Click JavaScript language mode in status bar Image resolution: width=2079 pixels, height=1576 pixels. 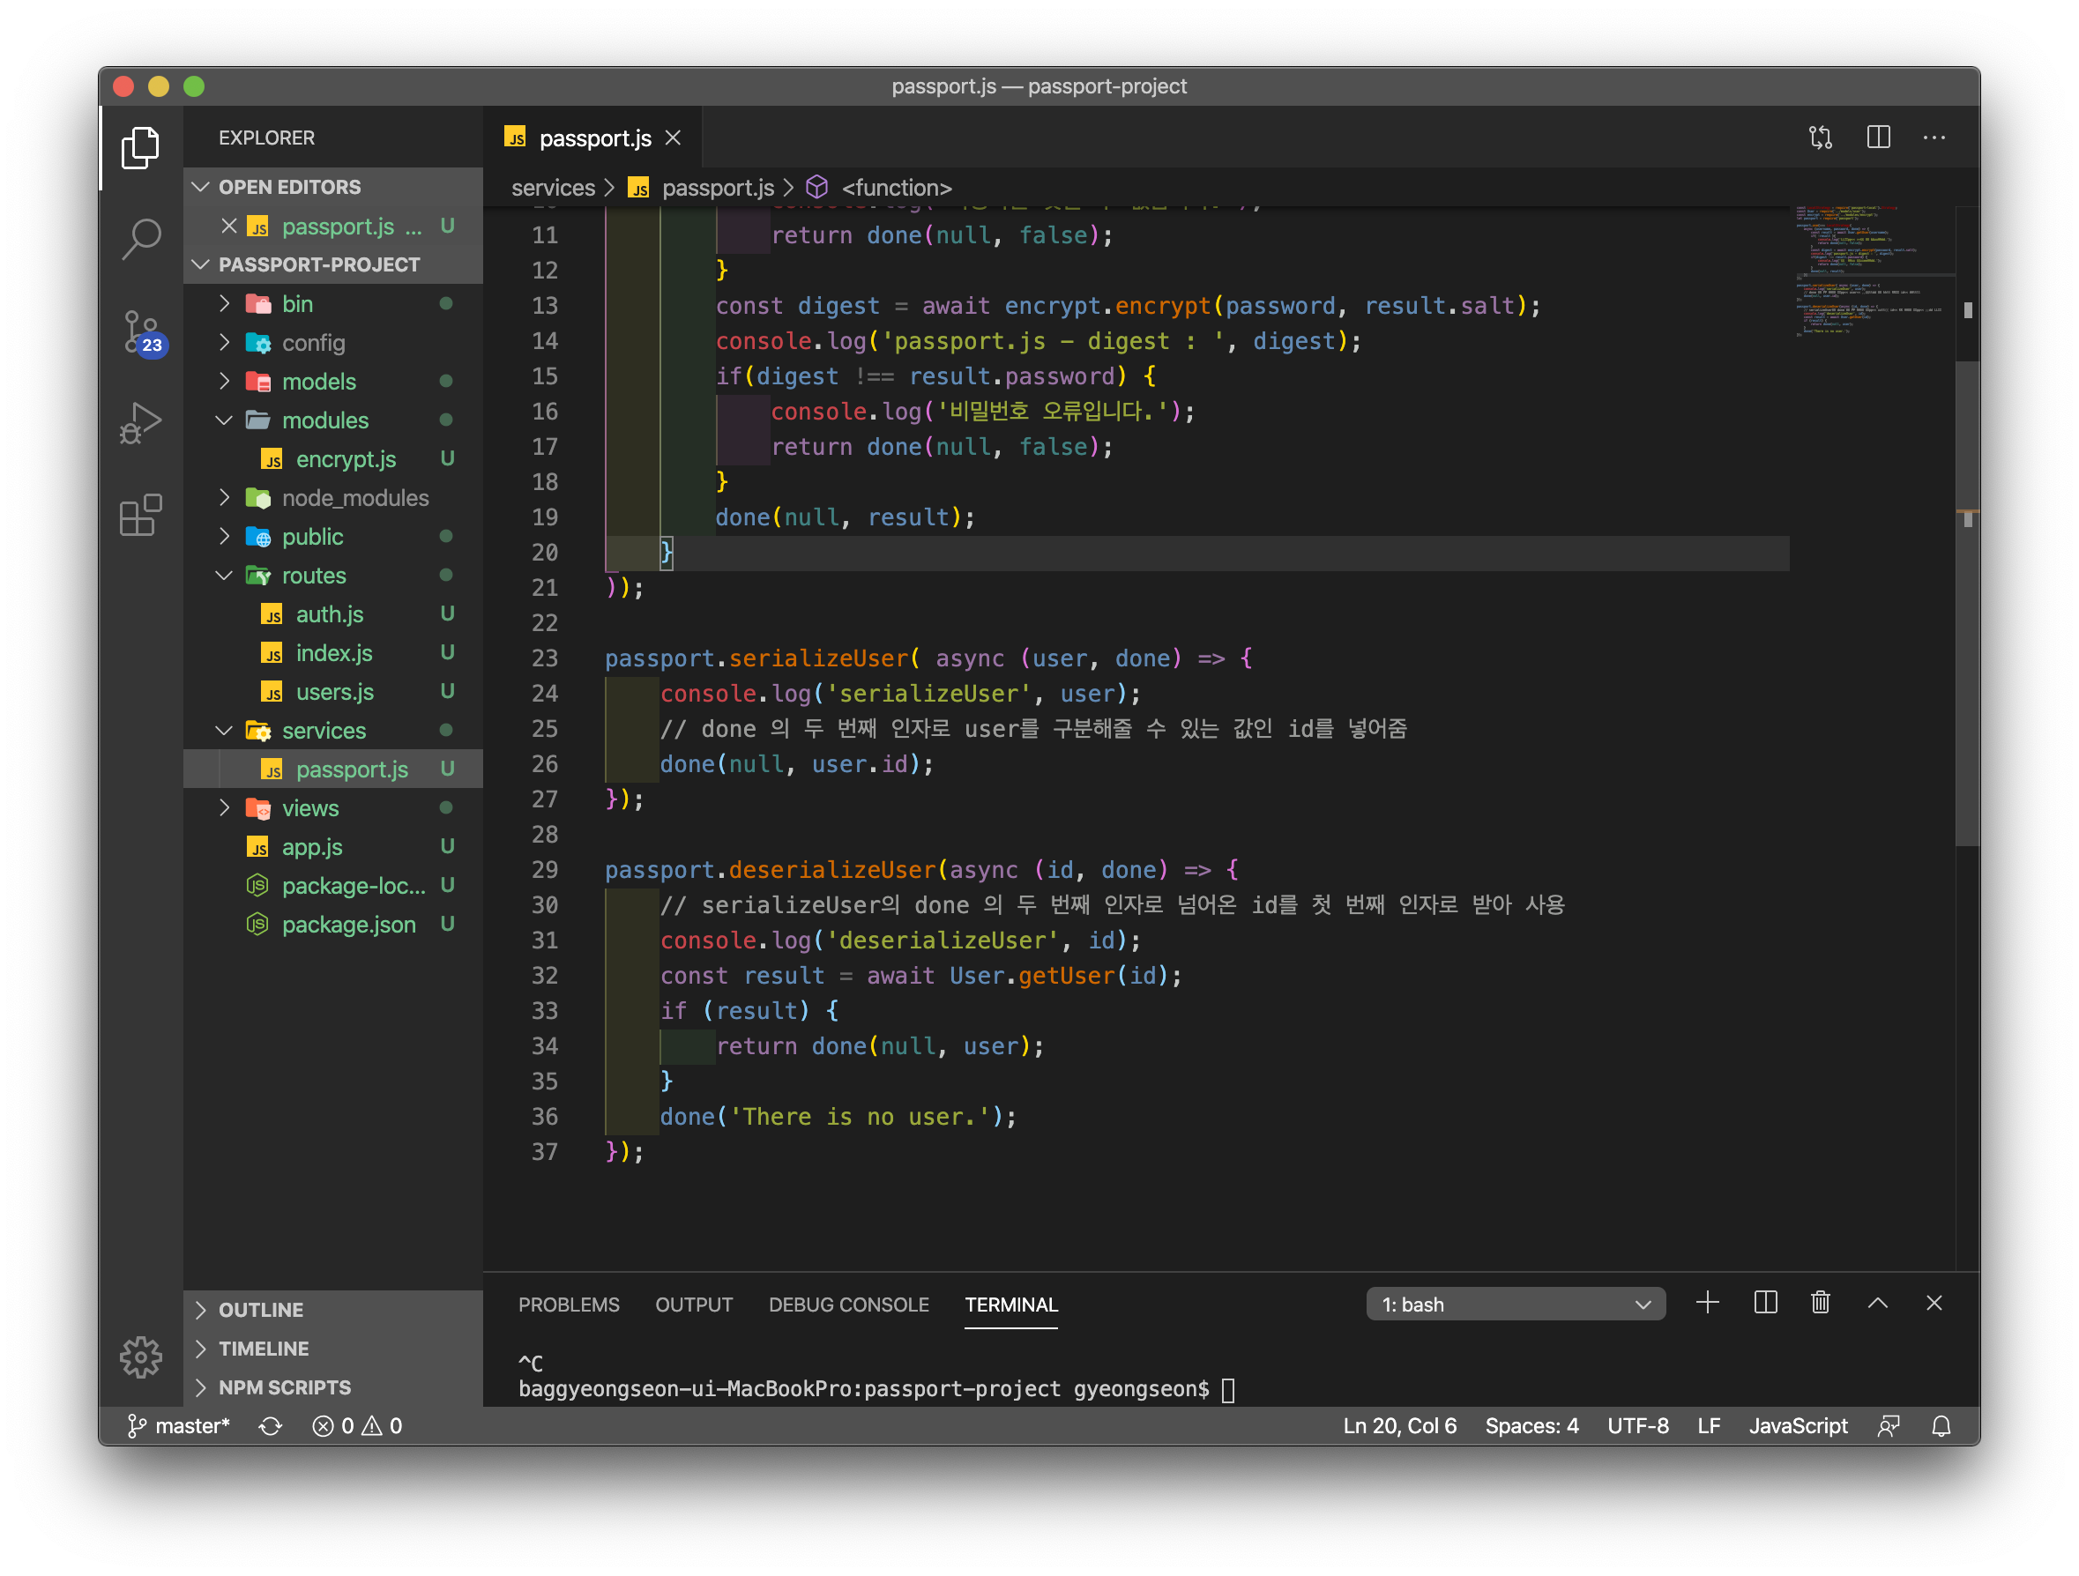point(1797,1425)
